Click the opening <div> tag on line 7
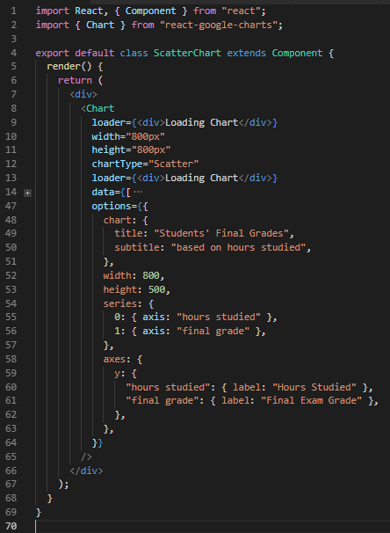The height and width of the screenshot is (533, 390). coord(83,94)
